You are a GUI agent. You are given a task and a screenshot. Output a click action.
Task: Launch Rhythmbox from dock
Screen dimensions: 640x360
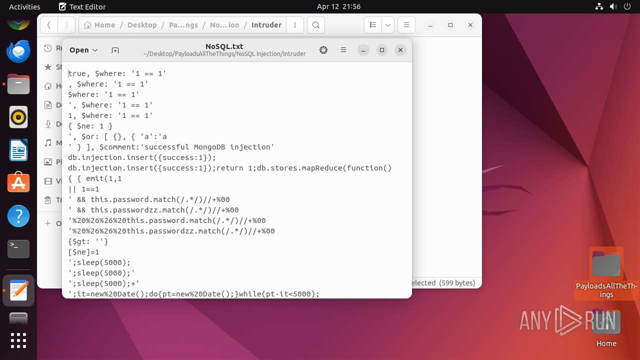click(x=18, y=117)
